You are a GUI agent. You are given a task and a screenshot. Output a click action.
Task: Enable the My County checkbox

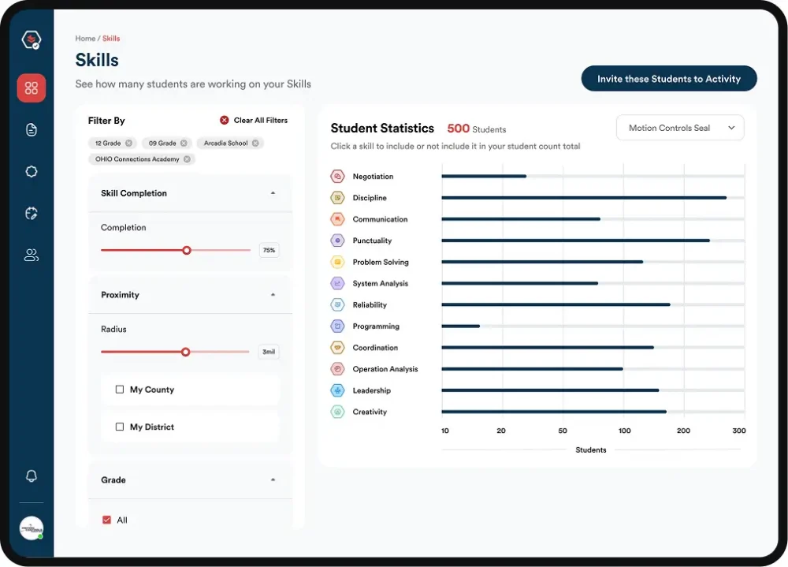pos(120,390)
